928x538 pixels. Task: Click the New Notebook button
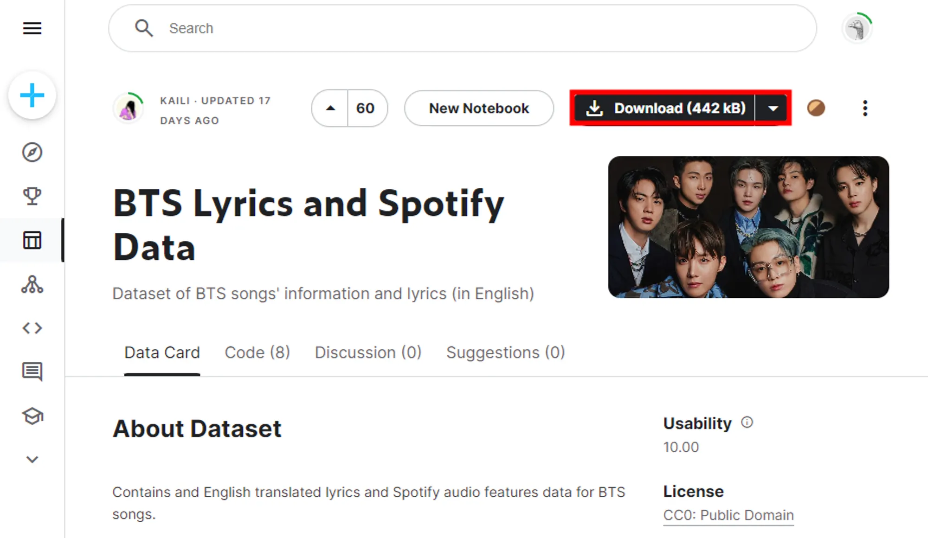[x=478, y=108]
